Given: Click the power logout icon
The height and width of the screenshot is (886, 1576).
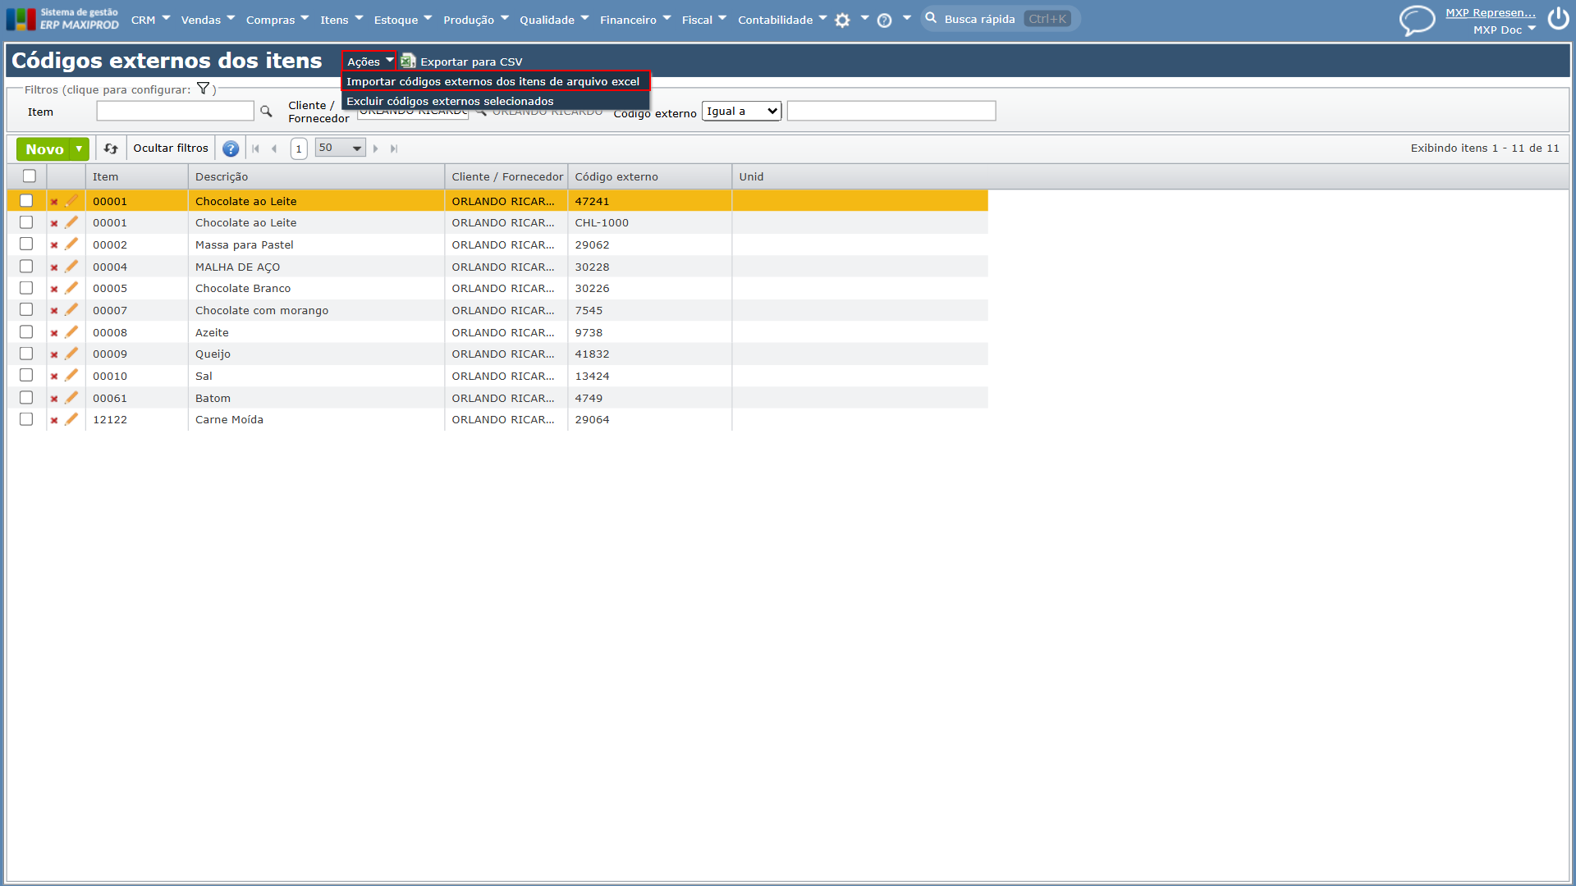Looking at the screenshot, I should (1558, 19).
